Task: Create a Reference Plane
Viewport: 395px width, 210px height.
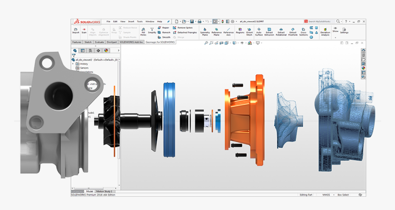Action: click(216, 32)
